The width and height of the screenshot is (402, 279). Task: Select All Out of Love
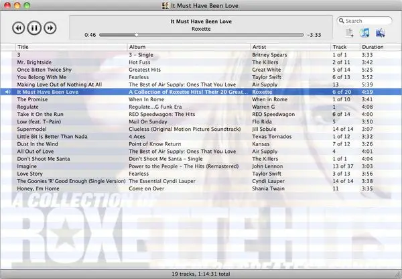pos(36,152)
